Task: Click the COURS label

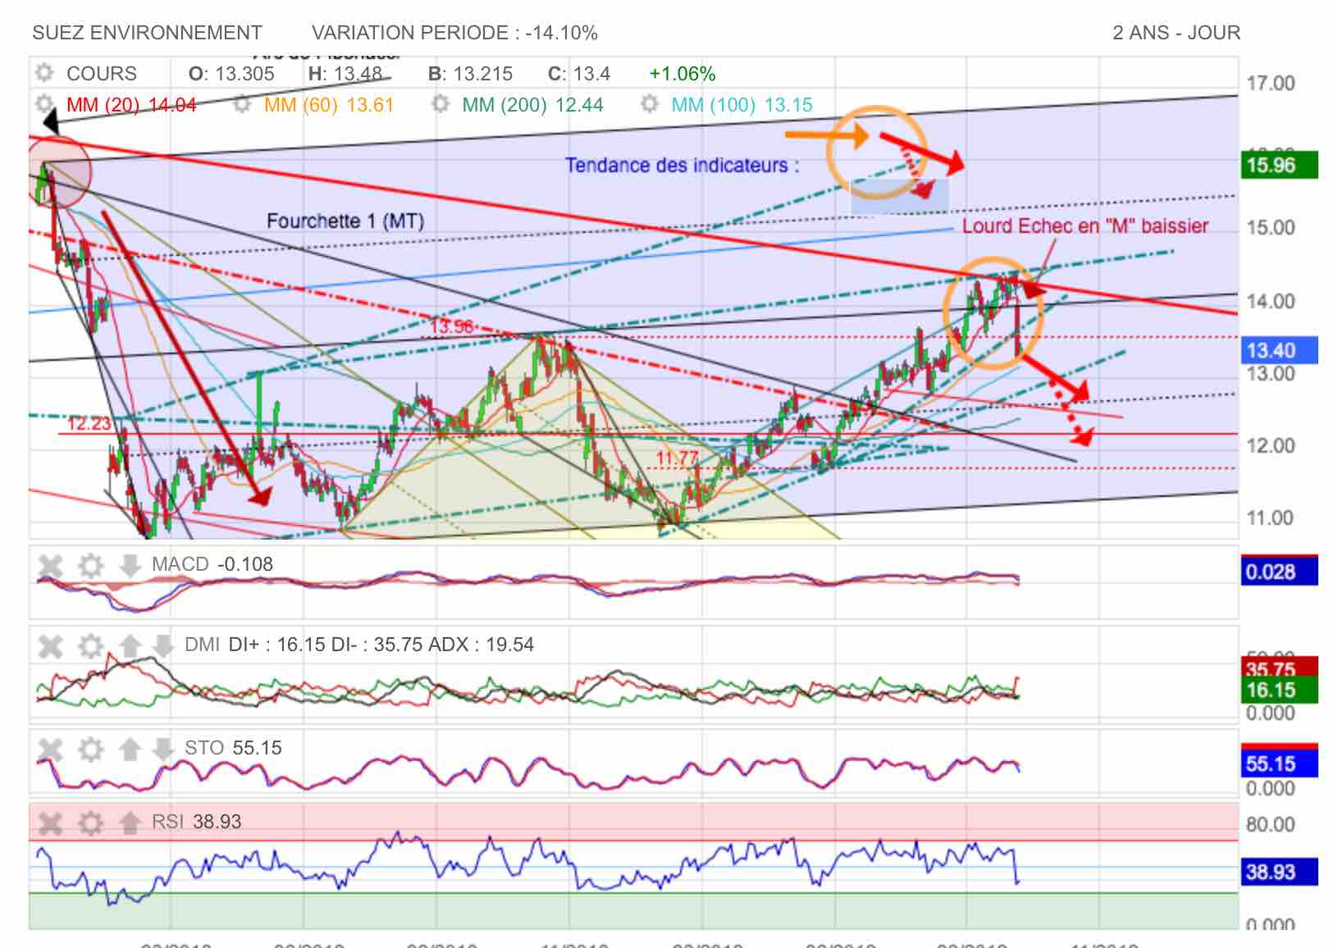Action: [x=102, y=74]
